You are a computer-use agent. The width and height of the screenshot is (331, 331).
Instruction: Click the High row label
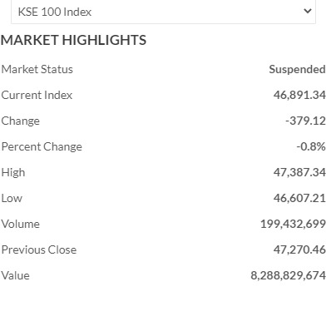13,172
